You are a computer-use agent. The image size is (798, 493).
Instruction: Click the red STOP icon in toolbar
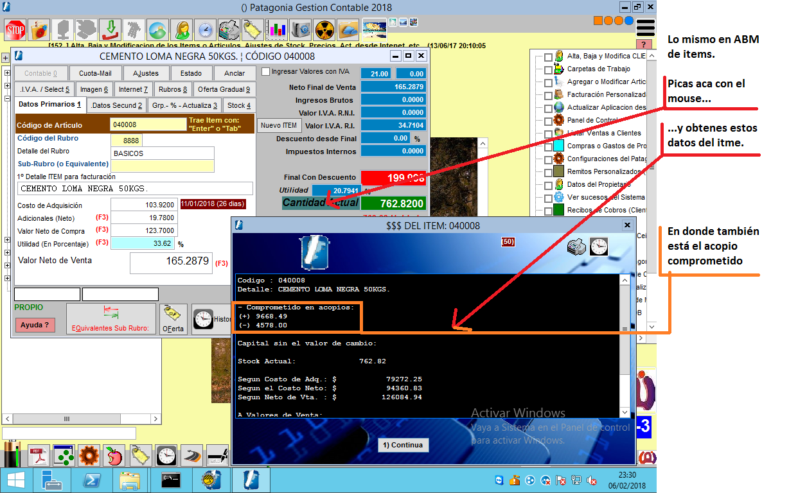tap(15, 30)
